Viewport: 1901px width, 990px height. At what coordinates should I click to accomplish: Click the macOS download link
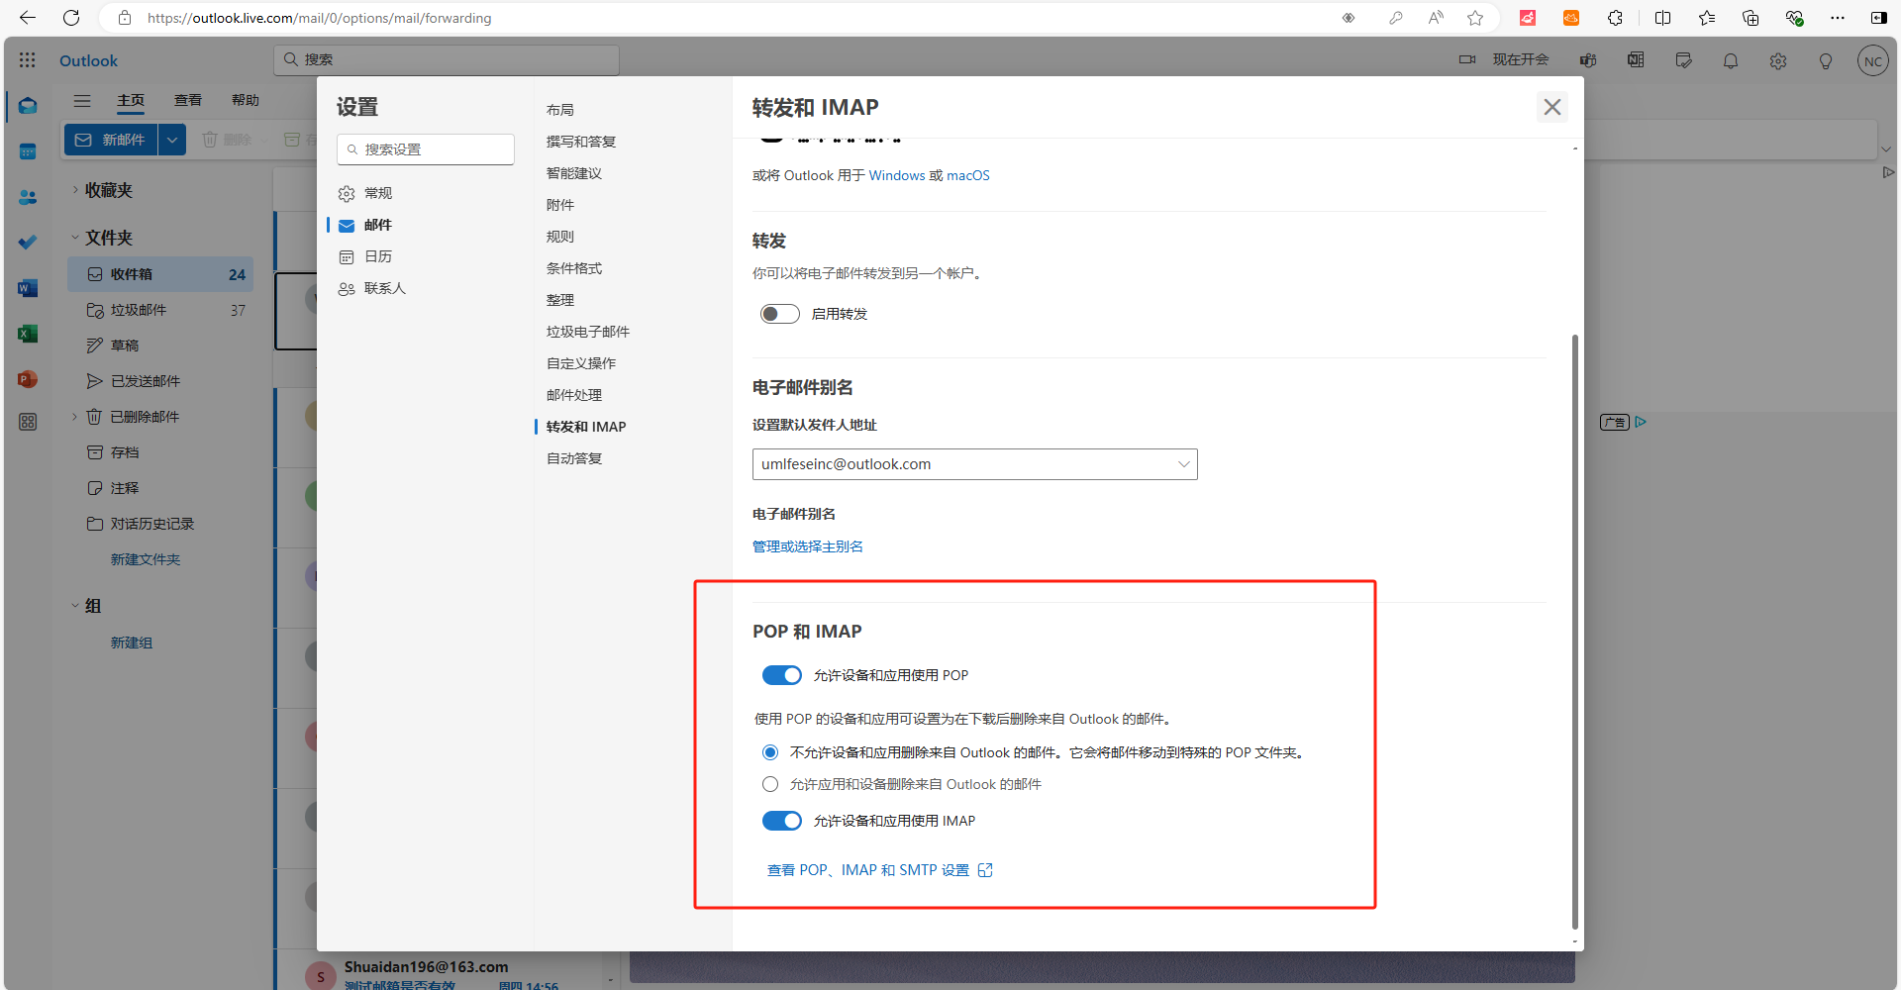click(x=968, y=175)
